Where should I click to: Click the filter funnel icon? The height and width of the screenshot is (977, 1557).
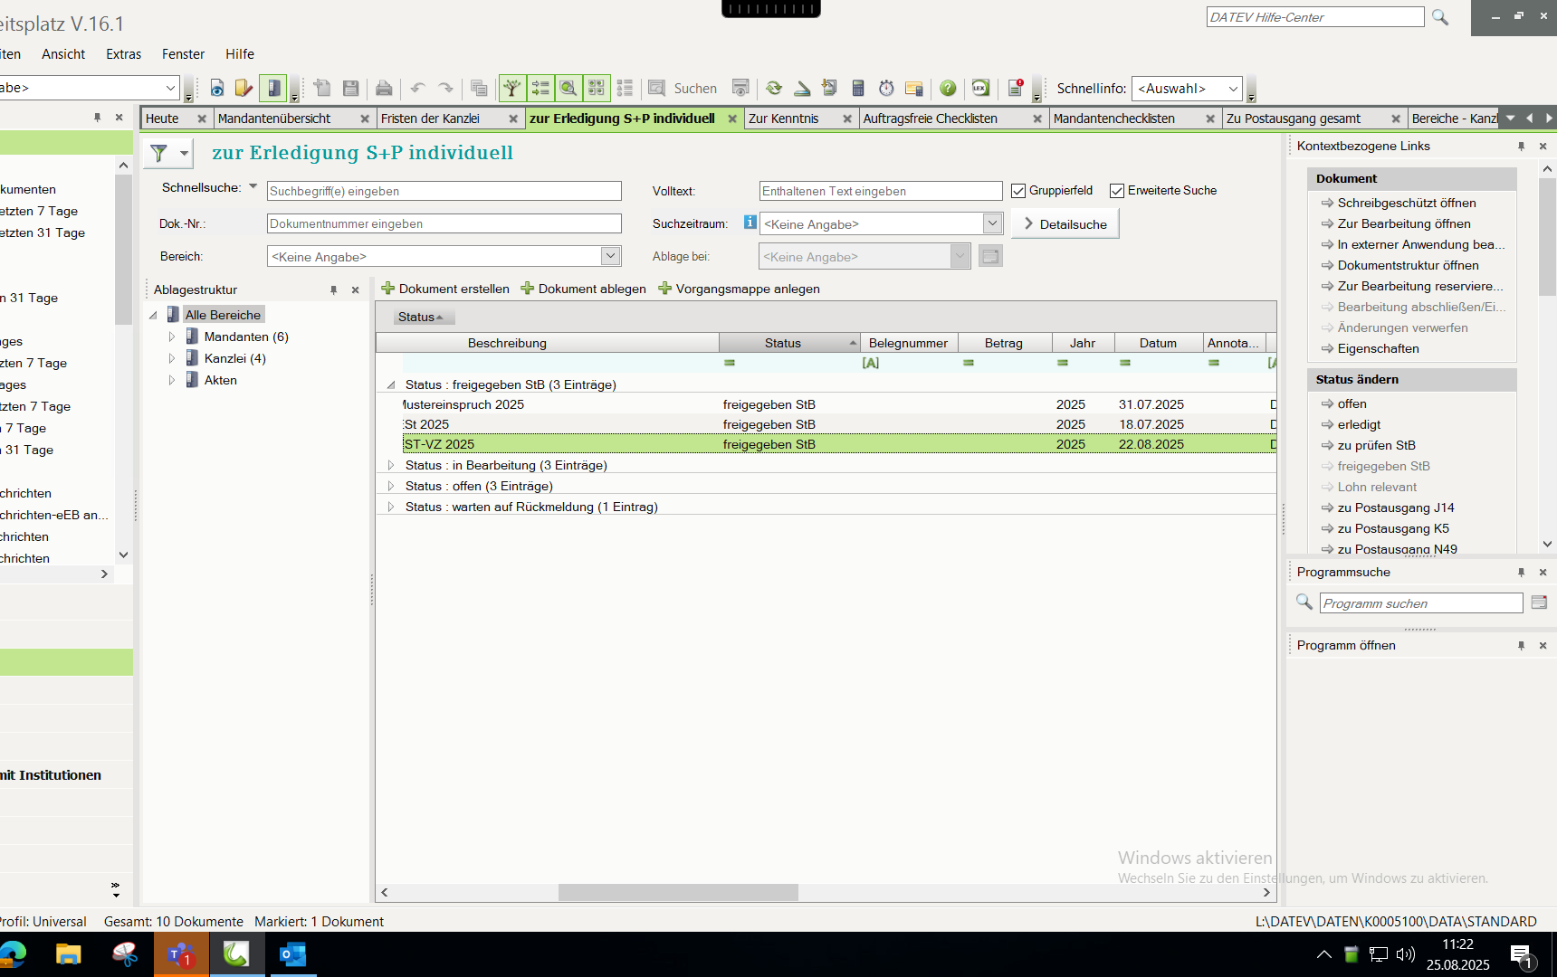[159, 153]
